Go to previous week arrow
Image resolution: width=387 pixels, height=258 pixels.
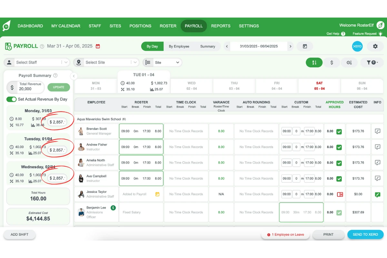click(227, 46)
